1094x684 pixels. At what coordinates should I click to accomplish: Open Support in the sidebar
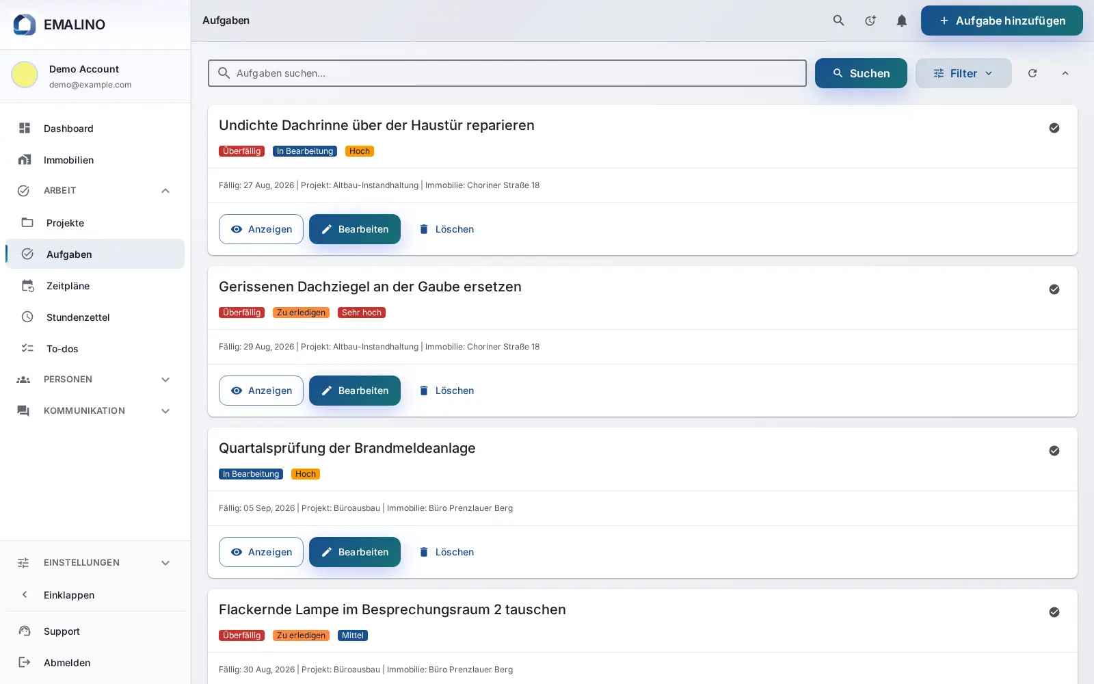pyautogui.click(x=95, y=631)
